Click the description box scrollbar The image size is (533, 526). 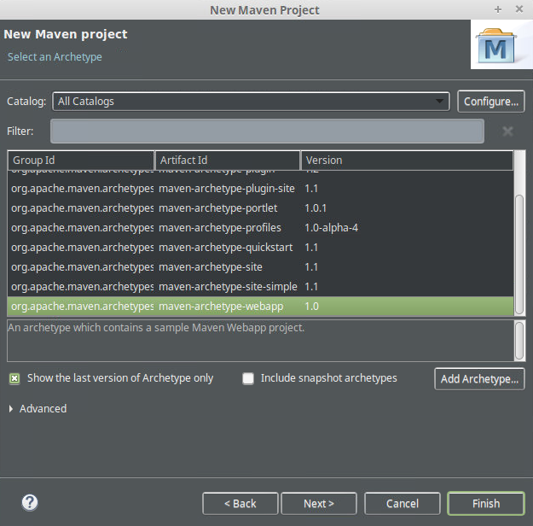pyautogui.click(x=519, y=341)
